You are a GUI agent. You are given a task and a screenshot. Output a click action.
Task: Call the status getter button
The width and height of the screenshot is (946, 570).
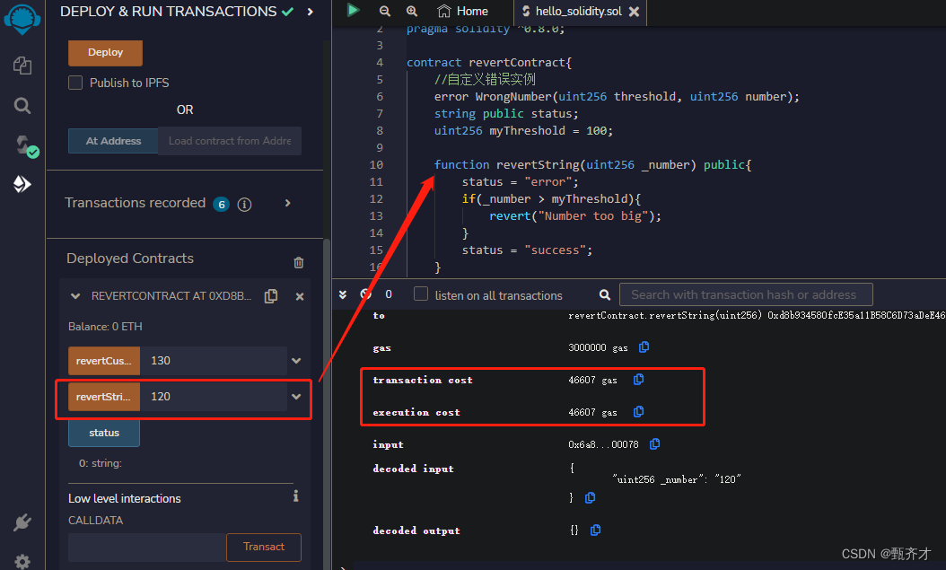[104, 433]
